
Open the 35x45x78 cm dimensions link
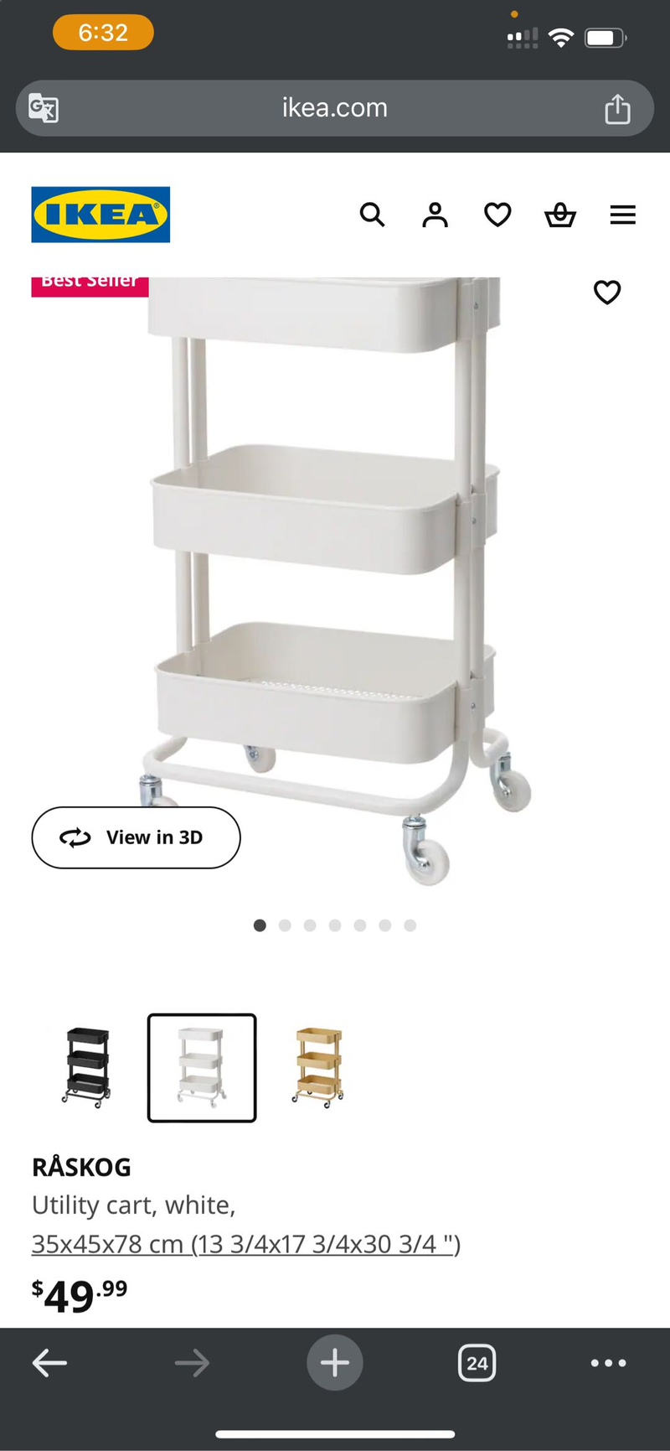point(246,1244)
